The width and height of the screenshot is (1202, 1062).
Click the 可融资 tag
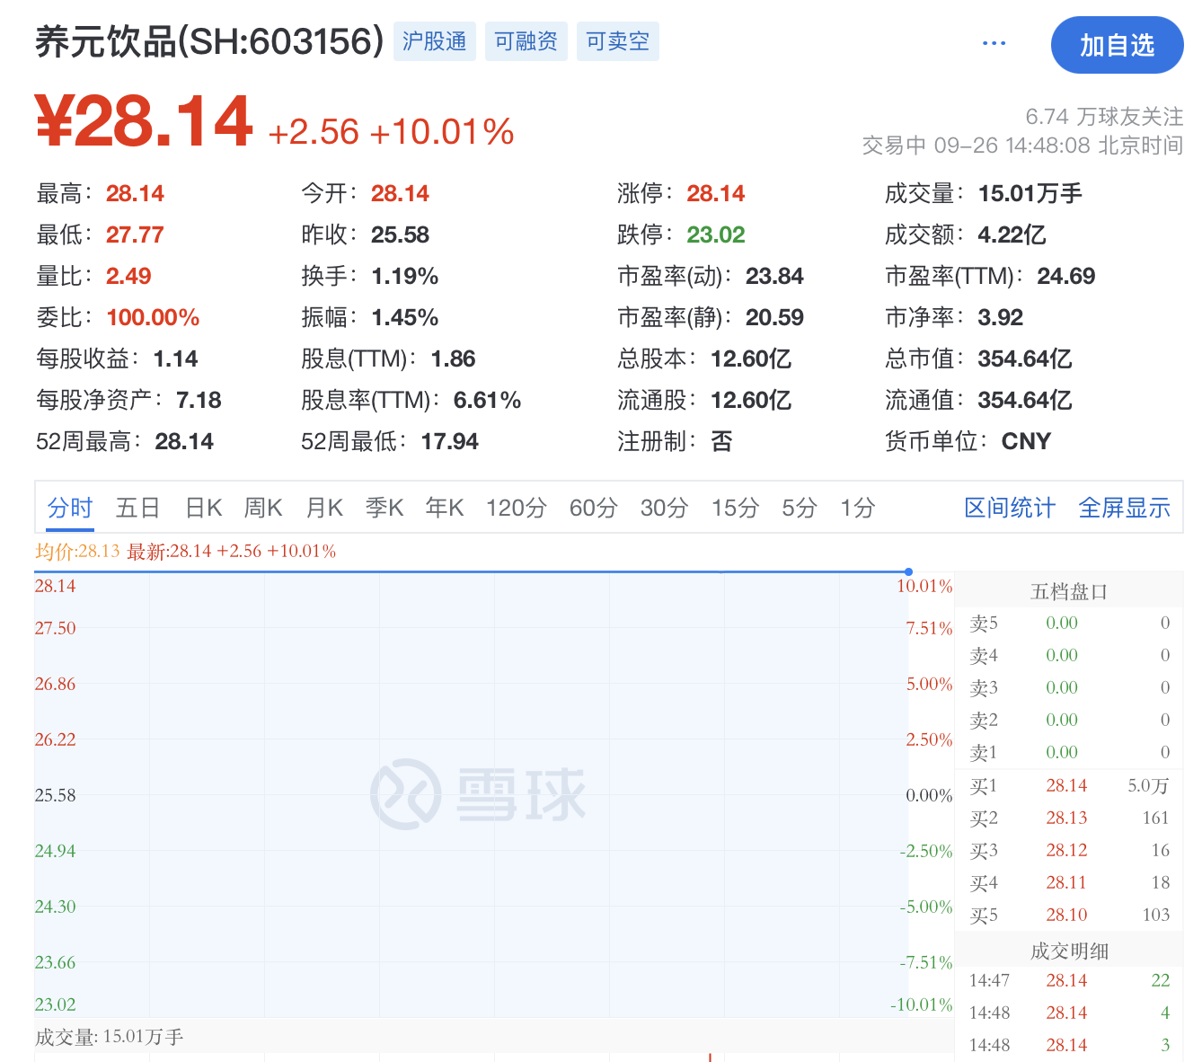click(x=526, y=41)
